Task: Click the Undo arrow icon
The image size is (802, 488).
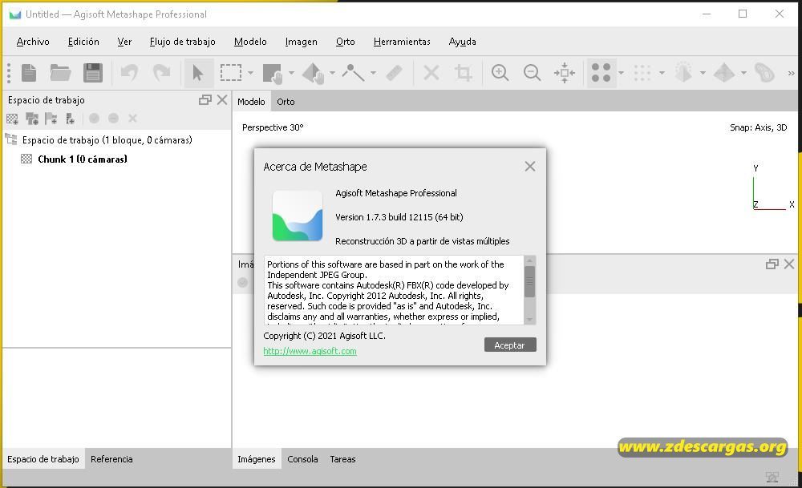Action: [x=129, y=73]
